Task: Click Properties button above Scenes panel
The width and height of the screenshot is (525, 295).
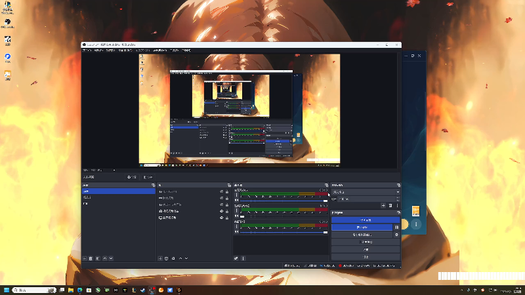Action: tap(132, 177)
